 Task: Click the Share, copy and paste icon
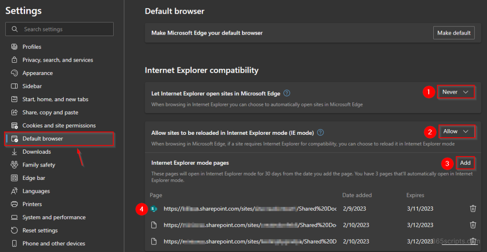(x=14, y=112)
